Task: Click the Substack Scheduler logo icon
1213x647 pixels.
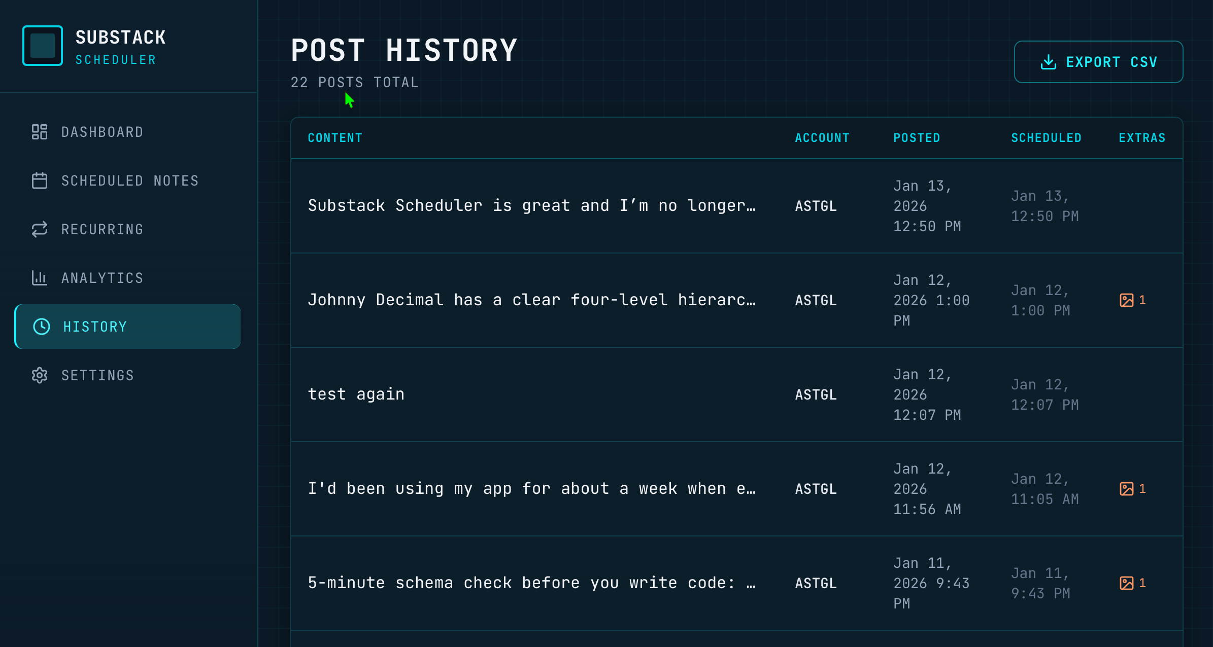Action: point(43,46)
